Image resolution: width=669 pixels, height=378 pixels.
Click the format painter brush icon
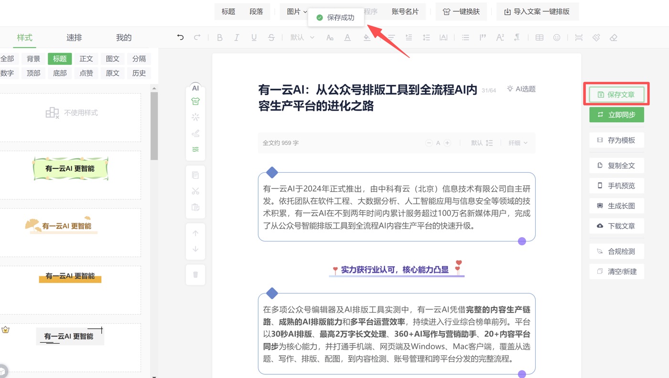596,37
